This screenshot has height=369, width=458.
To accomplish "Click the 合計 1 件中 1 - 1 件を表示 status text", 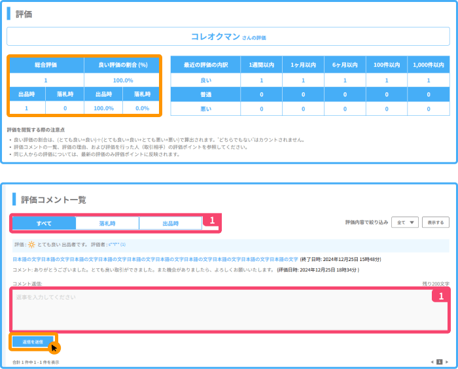I will (36, 362).
